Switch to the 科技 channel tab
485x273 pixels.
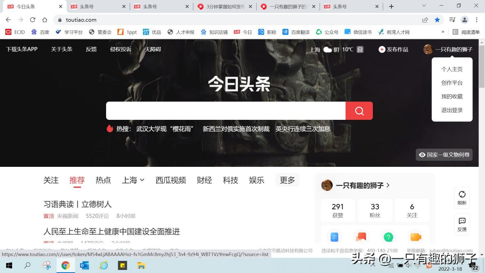230,180
